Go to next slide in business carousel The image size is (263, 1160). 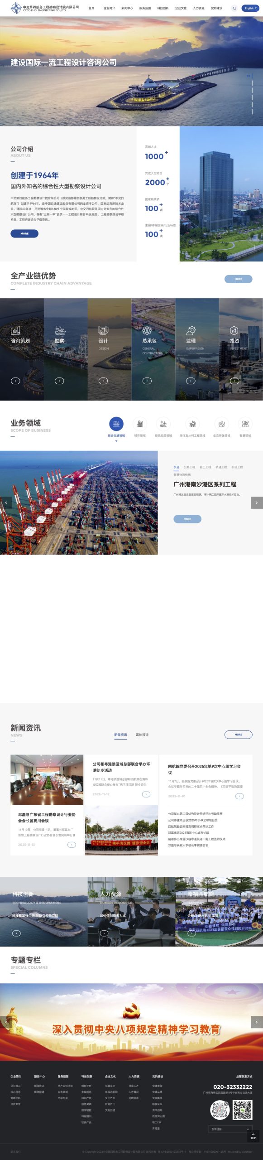click(x=257, y=503)
